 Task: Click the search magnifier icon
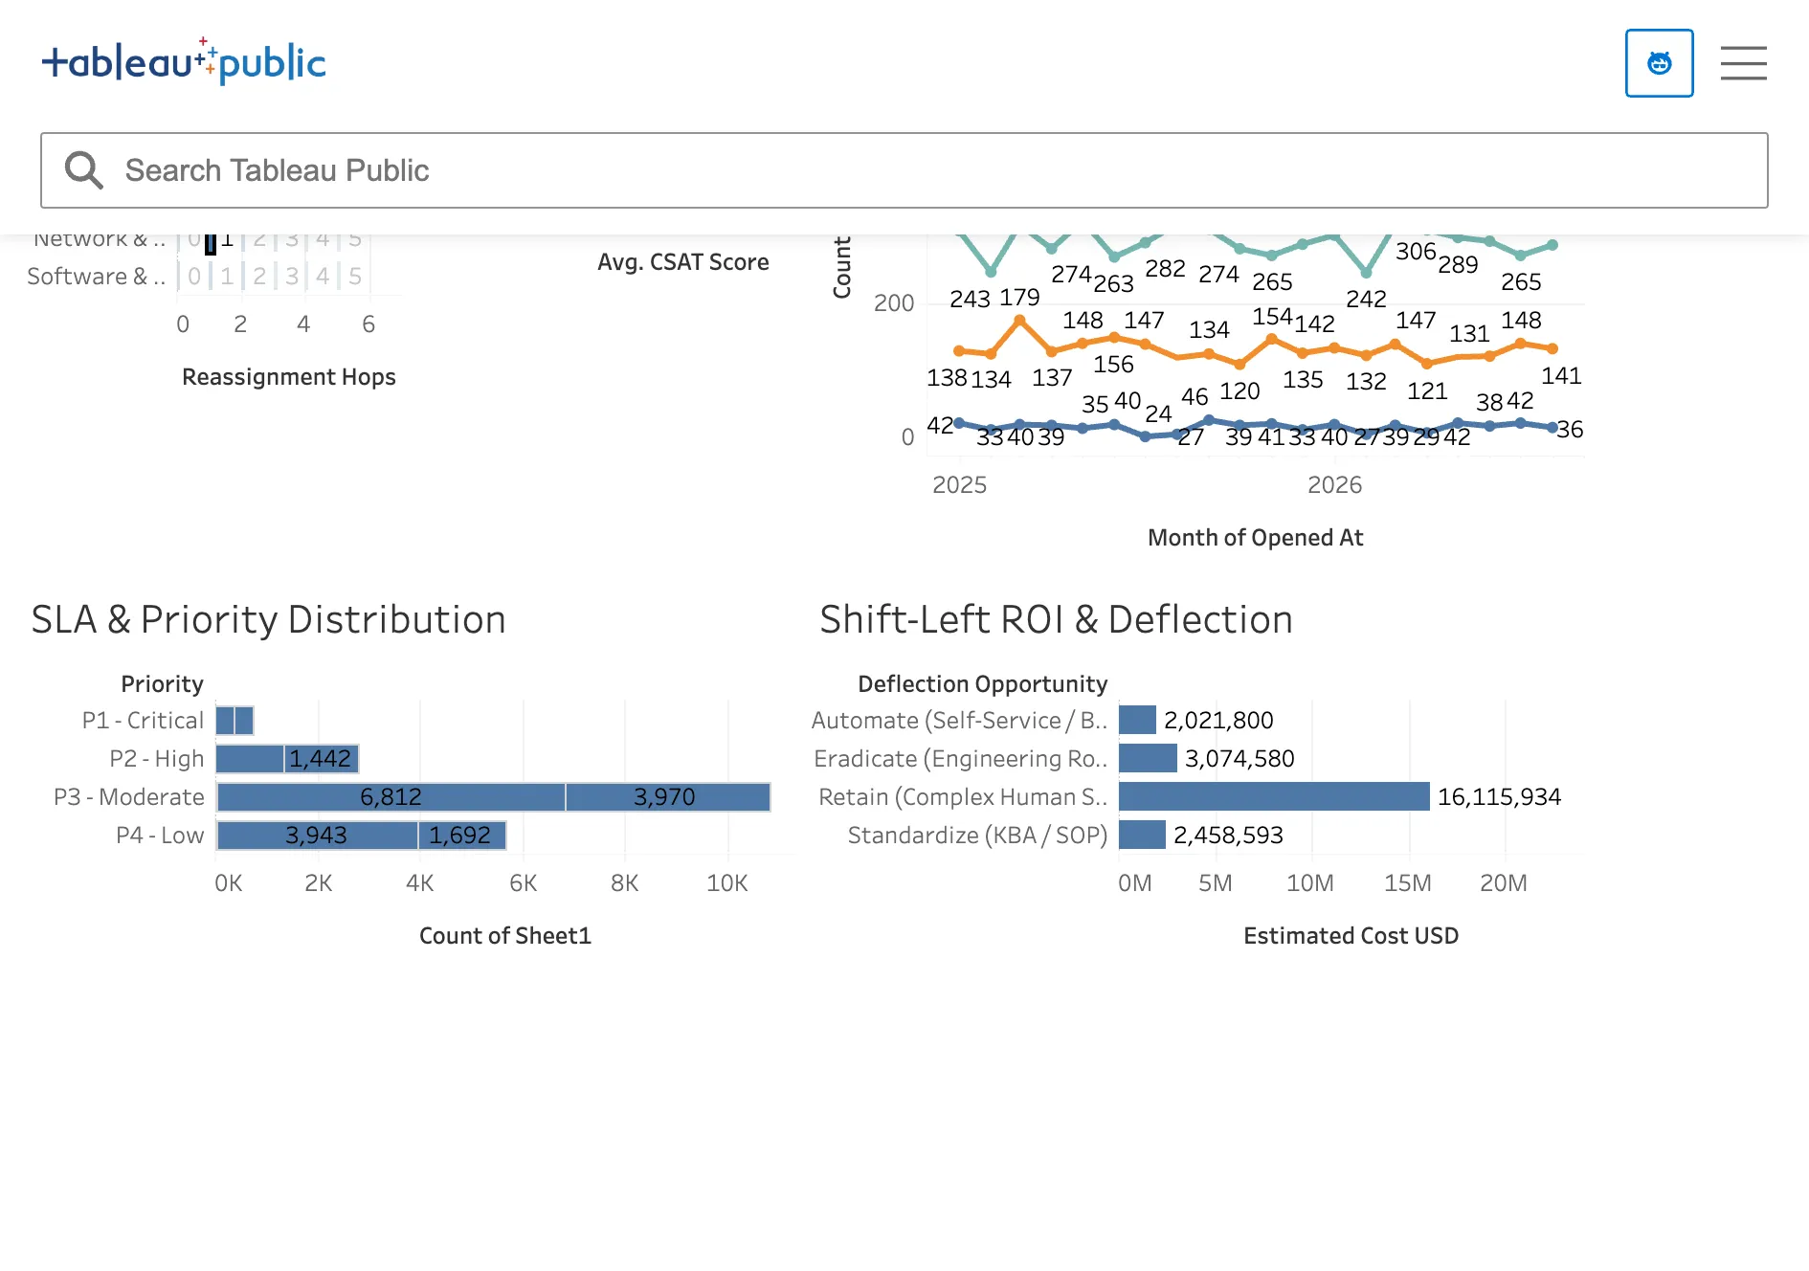click(83, 170)
